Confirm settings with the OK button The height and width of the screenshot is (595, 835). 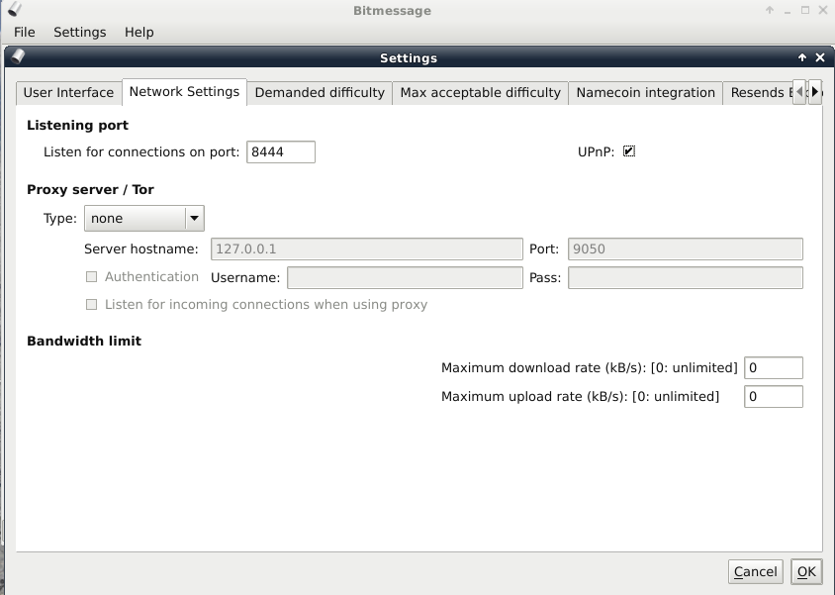point(806,571)
